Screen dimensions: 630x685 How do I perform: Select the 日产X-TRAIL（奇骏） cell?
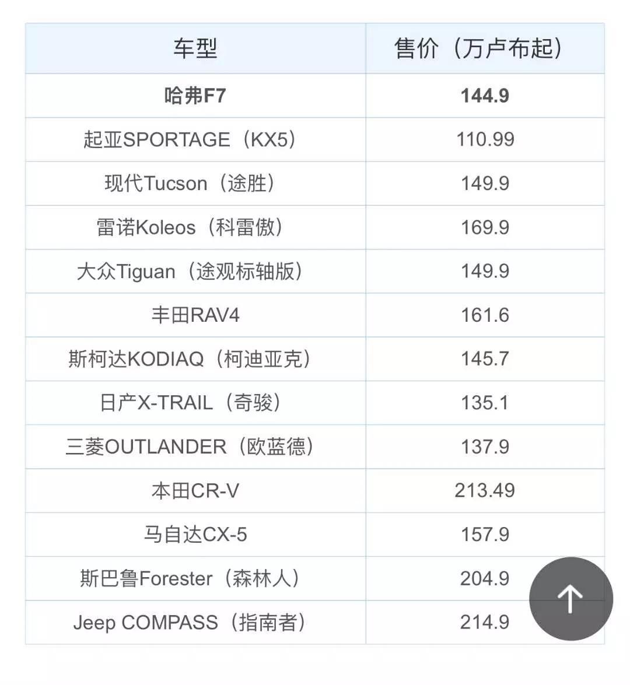195,403
